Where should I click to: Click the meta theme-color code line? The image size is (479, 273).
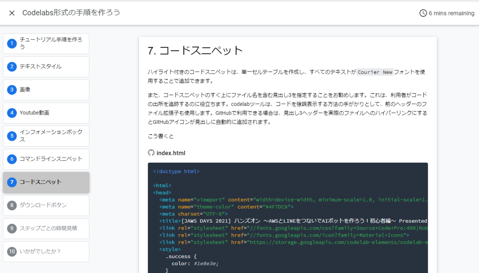point(226,207)
